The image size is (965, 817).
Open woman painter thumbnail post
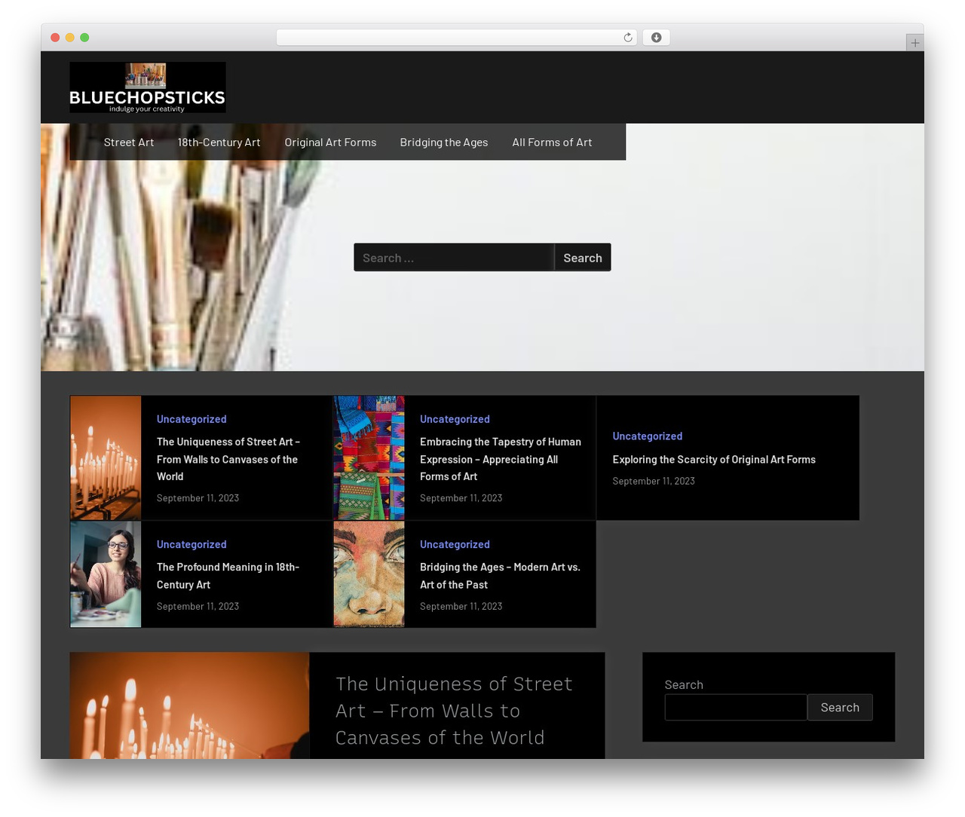[x=106, y=574]
